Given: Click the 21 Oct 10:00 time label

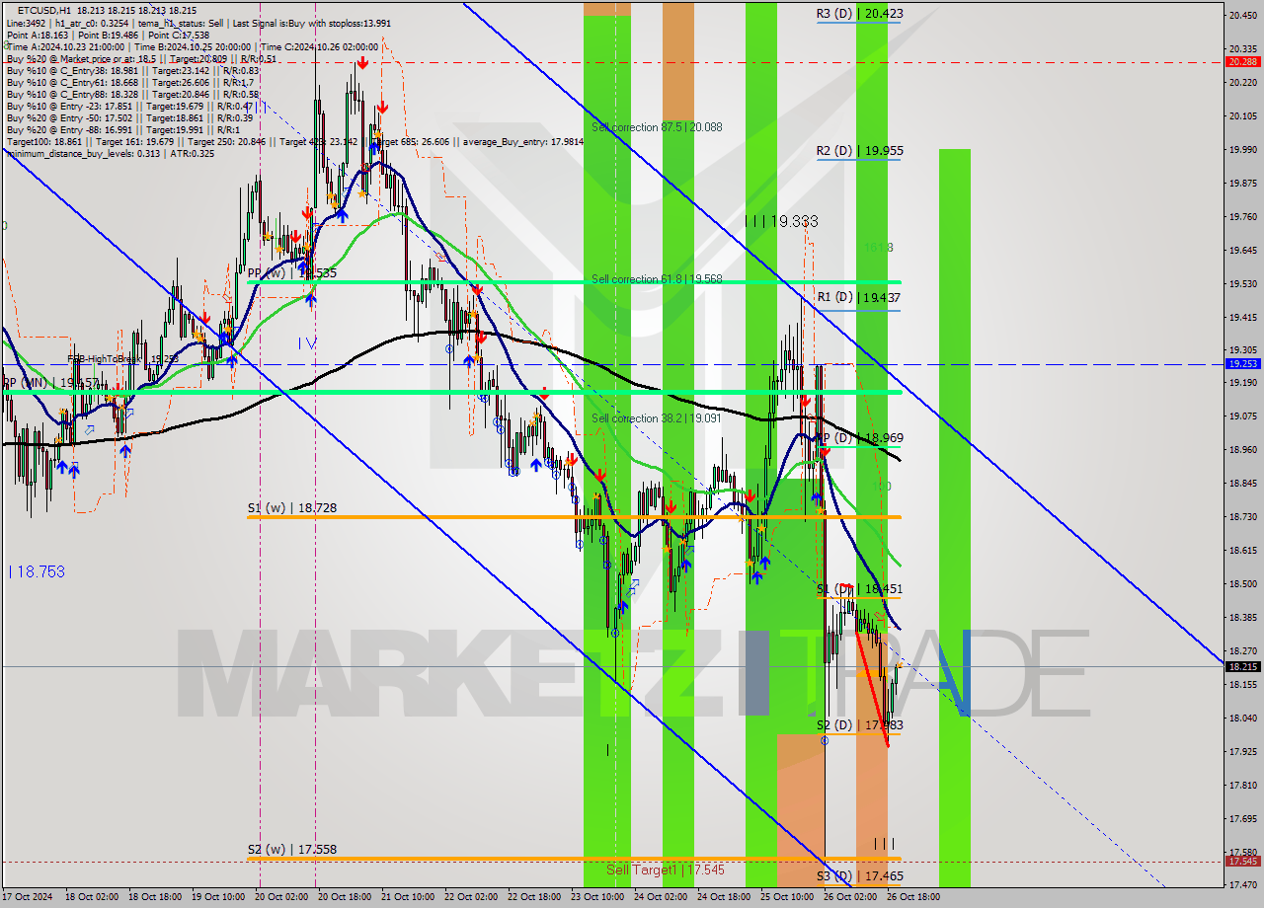Looking at the screenshot, I should click(x=407, y=897).
